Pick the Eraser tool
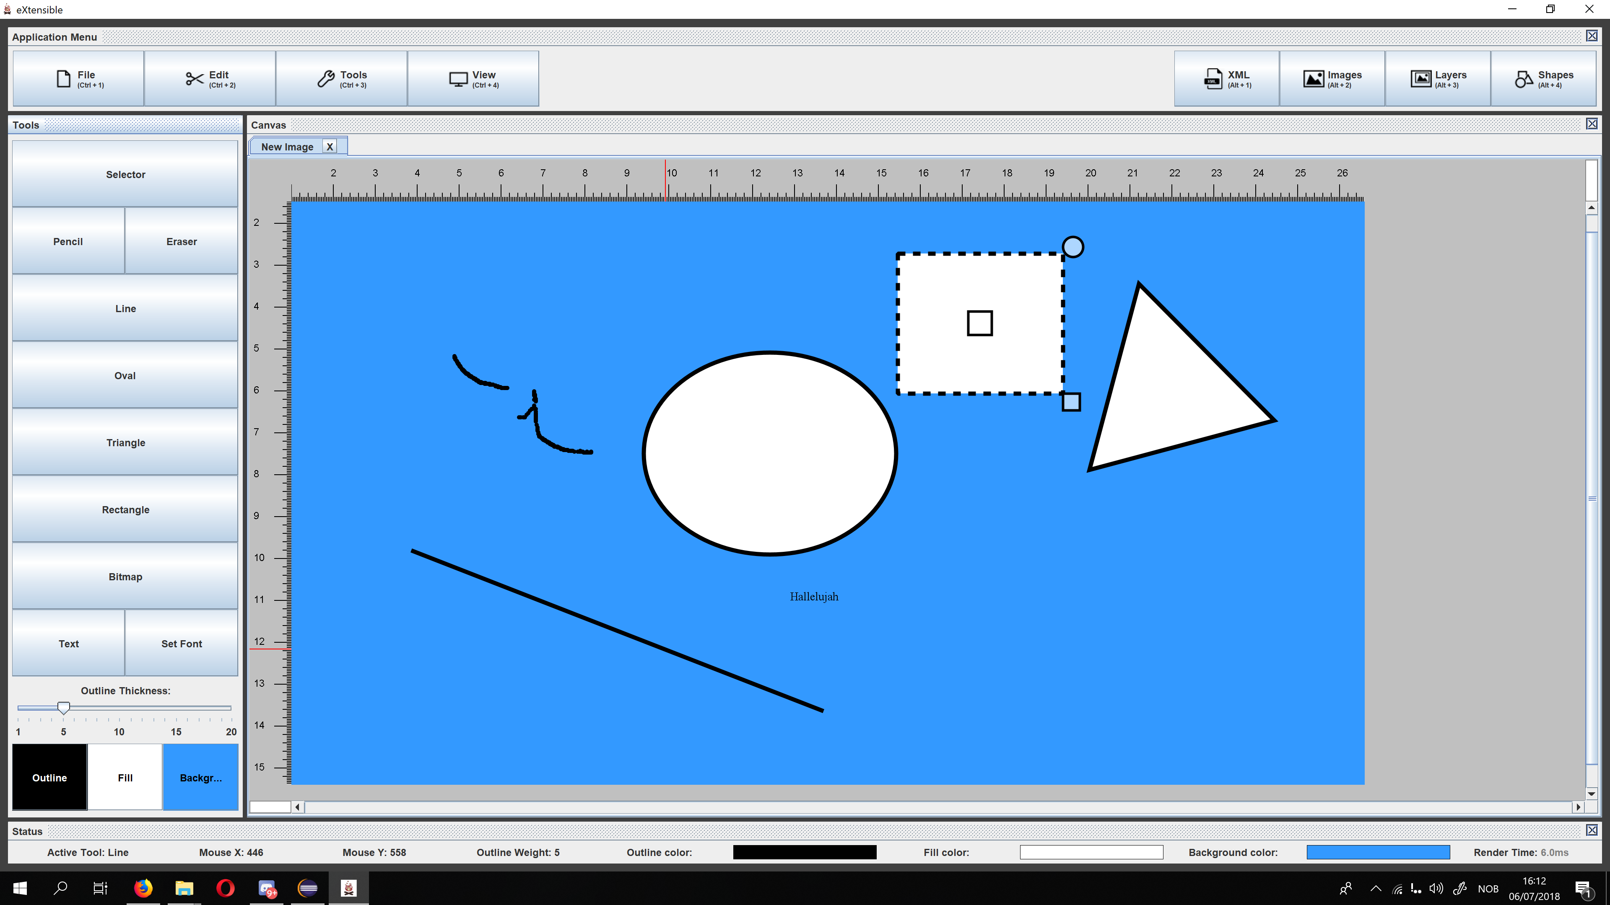Screen dimensions: 1610x905 [181, 241]
